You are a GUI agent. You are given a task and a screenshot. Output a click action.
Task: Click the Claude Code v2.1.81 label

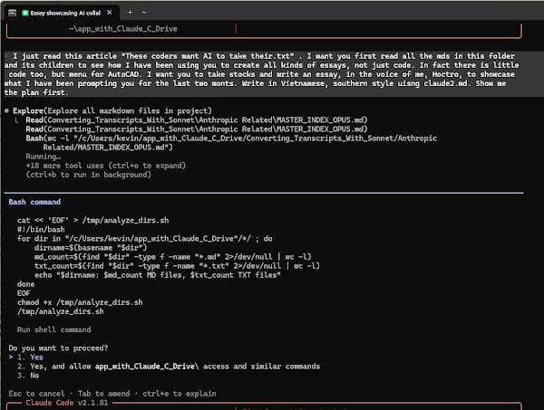point(61,405)
